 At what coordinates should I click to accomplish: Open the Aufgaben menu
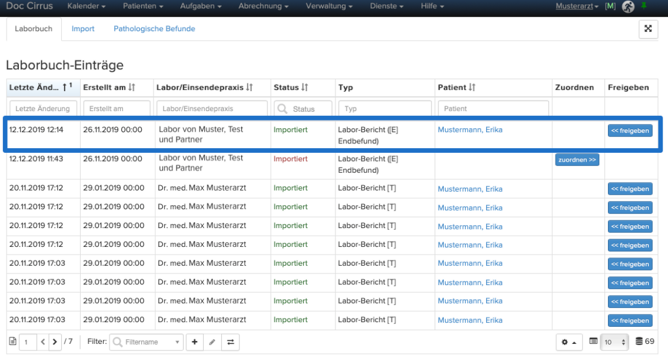tap(201, 6)
